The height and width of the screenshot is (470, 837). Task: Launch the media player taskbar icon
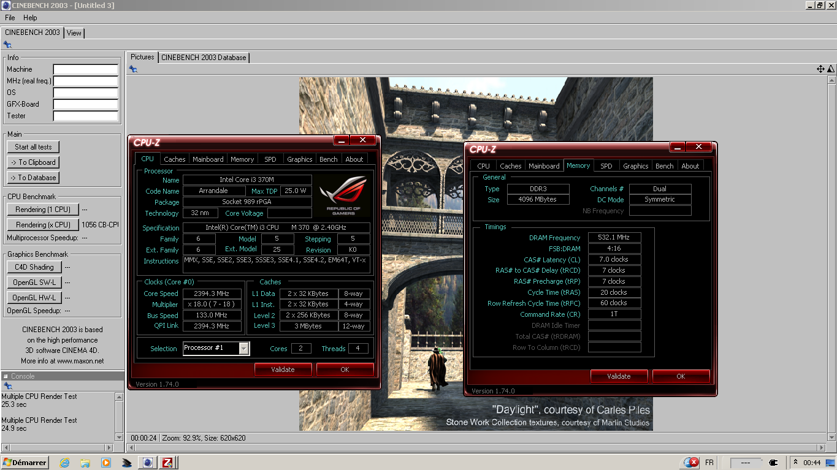[106, 463]
